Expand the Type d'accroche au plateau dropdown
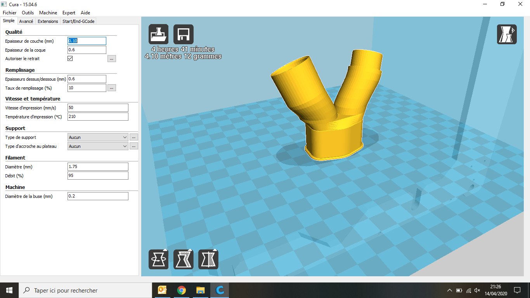Screen dimensions: 530x298 pos(98,146)
